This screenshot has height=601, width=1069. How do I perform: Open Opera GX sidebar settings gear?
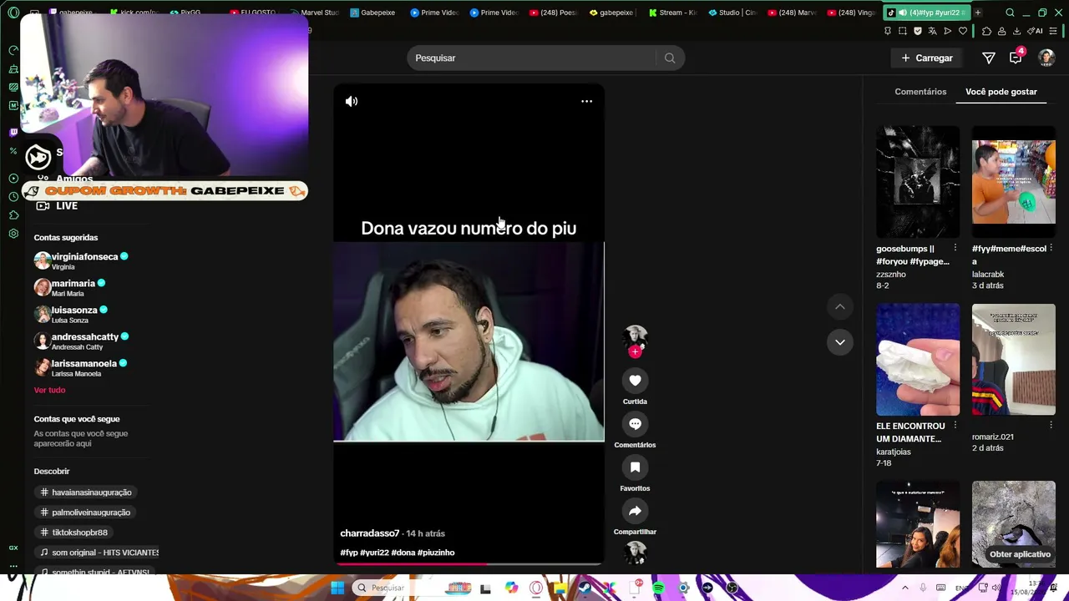tap(13, 234)
